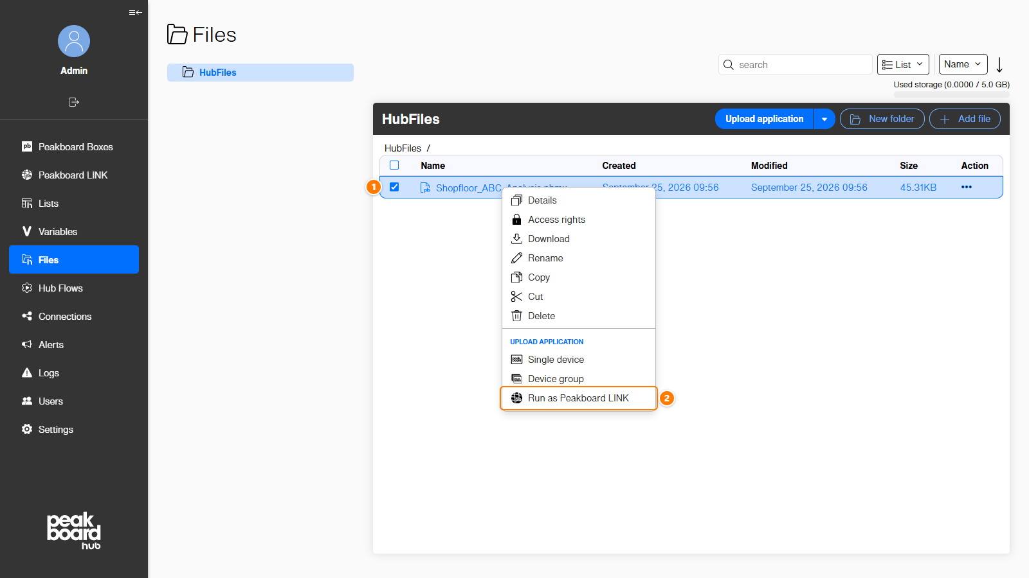Image resolution: width=1029 pixels, height=578 pixels.
Task: Click the search input field
Action: click(x=796, y=65)
